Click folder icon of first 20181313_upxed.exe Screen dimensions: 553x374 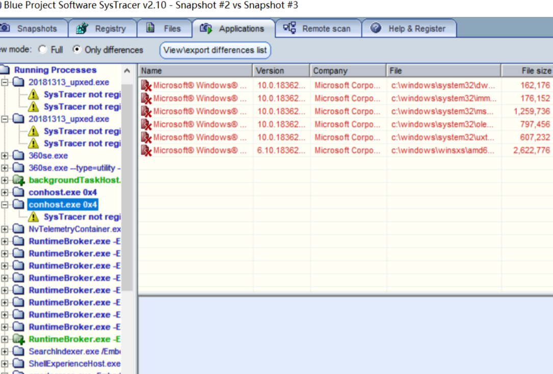click(18, 82)
